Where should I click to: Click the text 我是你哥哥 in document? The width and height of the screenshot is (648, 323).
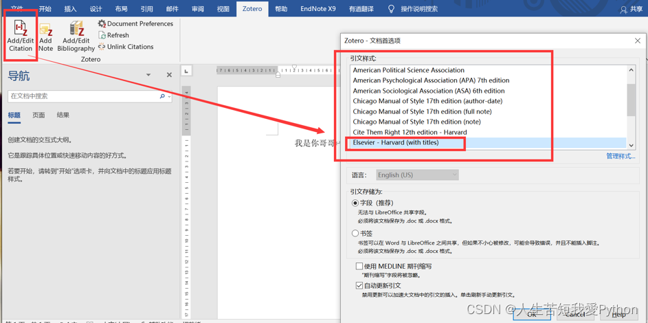coord(313,144)
